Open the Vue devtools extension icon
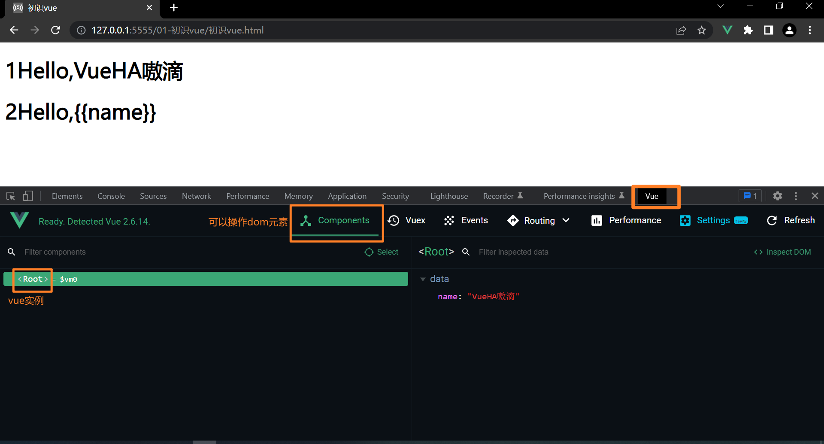This screenshot has height=444, width=824. pyautogui.click(x=727, y=30)
